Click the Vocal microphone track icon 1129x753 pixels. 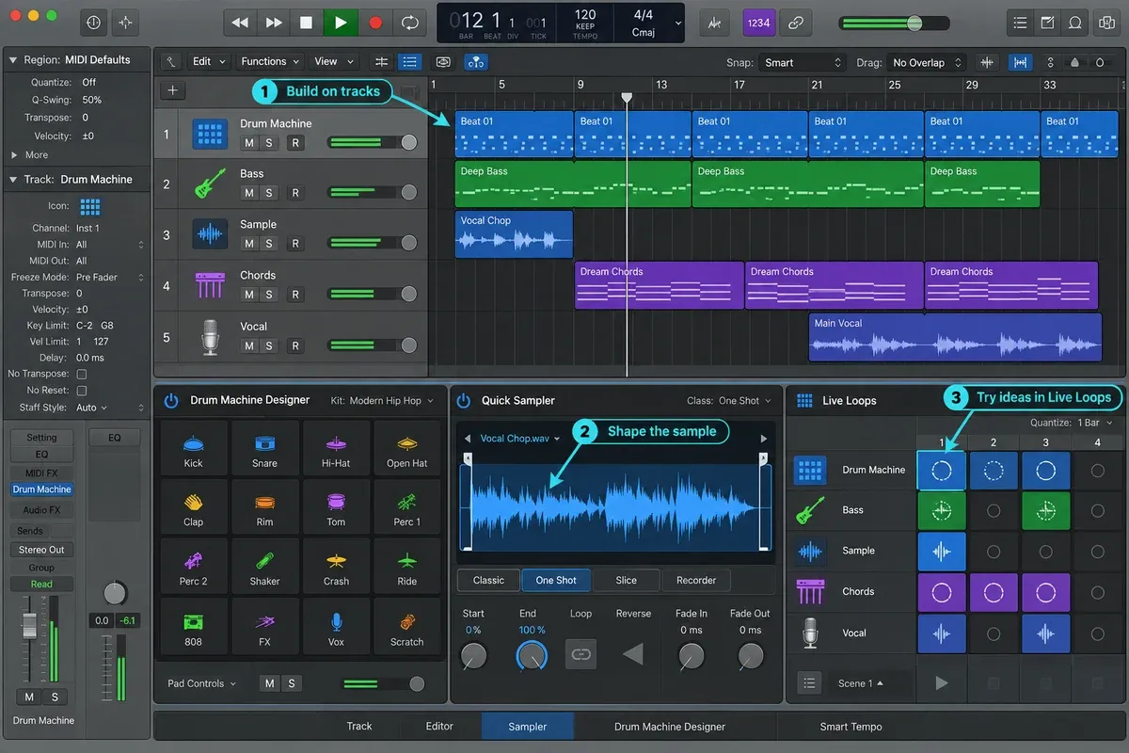210,337
